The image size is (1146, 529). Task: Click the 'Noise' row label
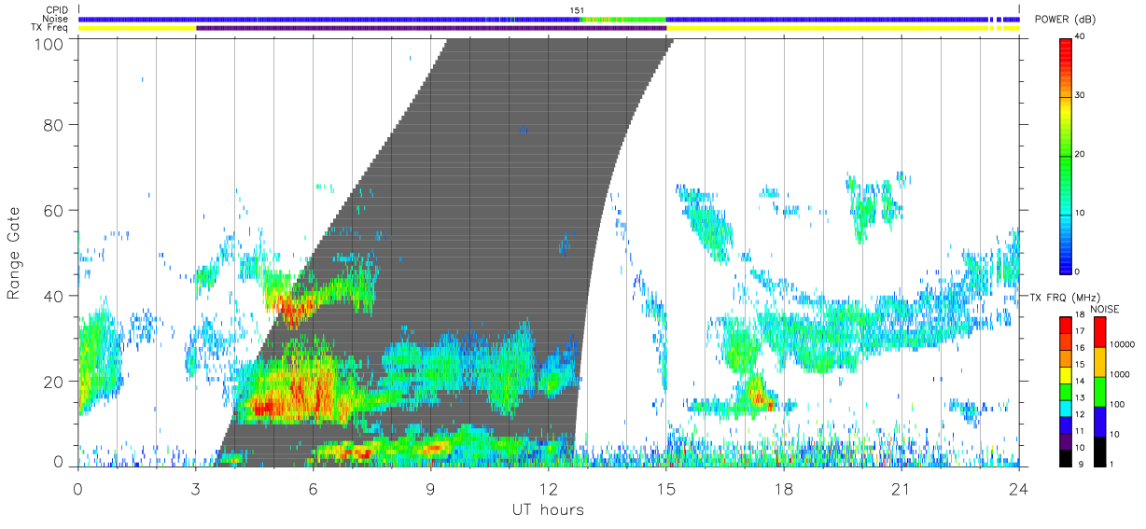[57, 19]
